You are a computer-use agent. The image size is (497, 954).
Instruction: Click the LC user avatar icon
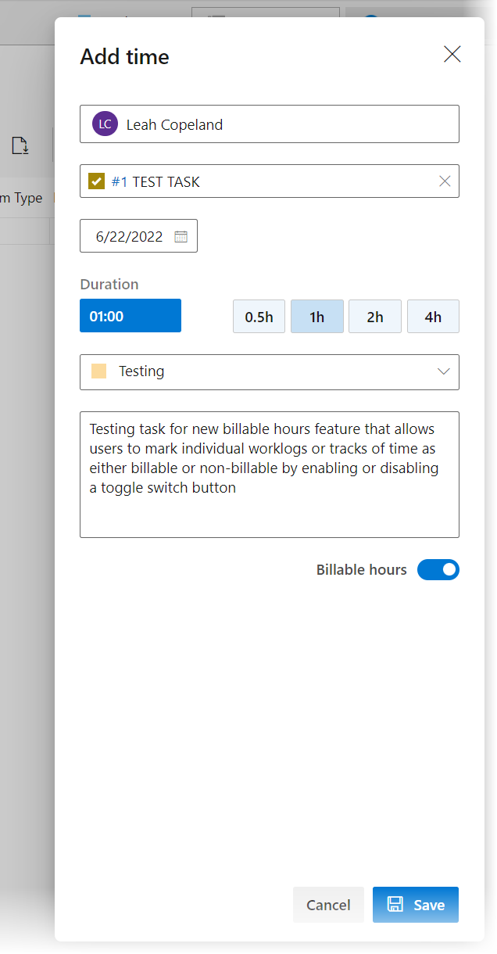click(105, 124)
